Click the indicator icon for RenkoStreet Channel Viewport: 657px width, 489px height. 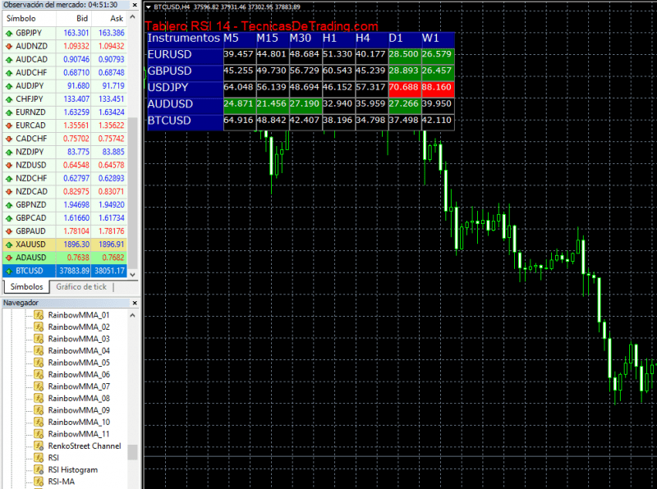[39, 446]
